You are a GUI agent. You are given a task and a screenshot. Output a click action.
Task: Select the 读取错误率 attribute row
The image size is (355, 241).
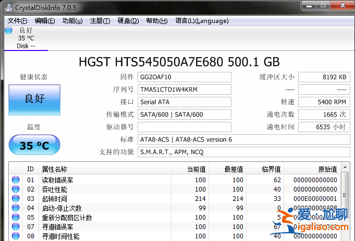[175, 180]
